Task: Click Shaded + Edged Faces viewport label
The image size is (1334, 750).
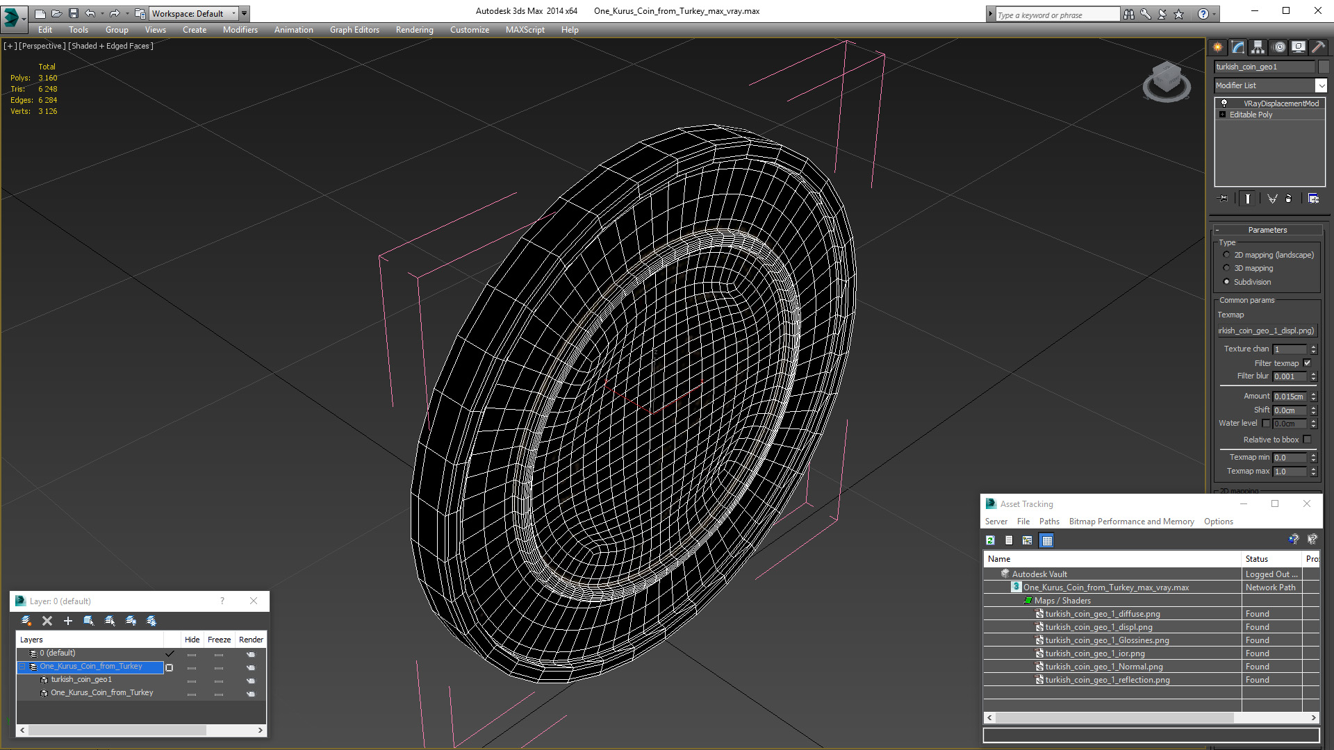Action: 110,46
